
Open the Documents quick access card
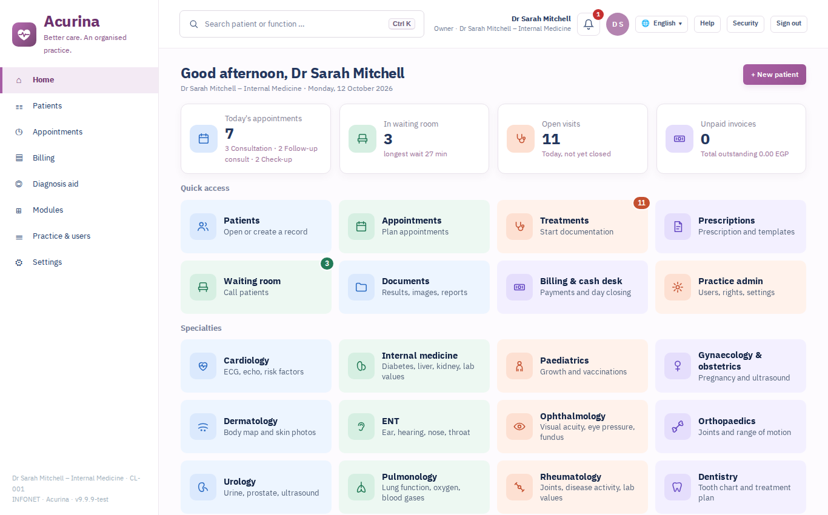point(414,287)
